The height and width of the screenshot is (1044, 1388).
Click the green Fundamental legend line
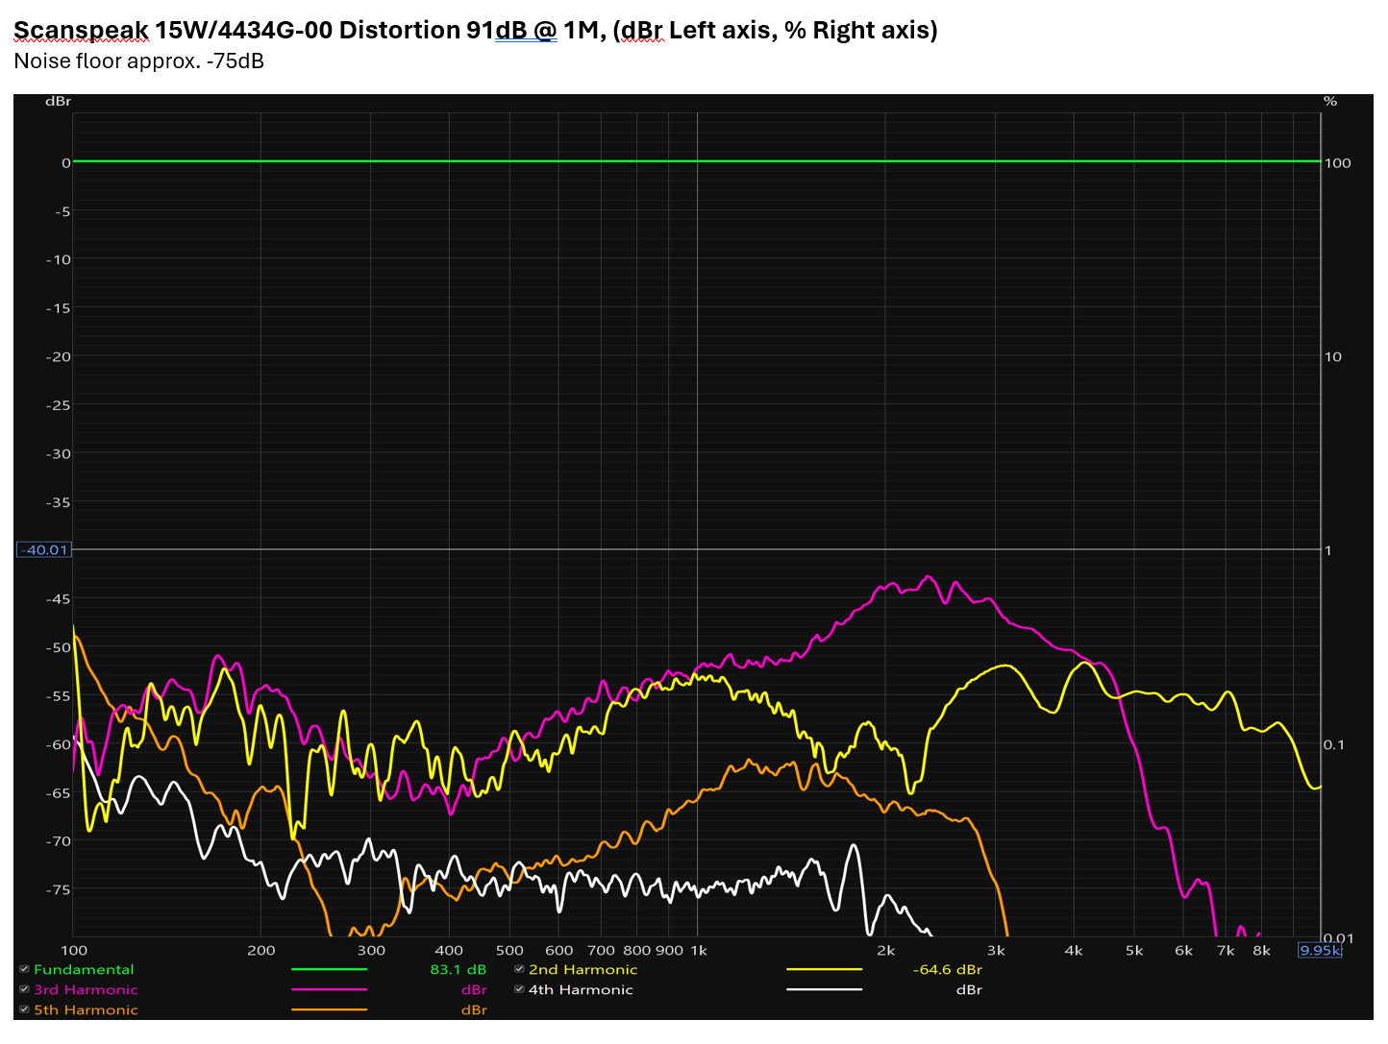(329, 970)
